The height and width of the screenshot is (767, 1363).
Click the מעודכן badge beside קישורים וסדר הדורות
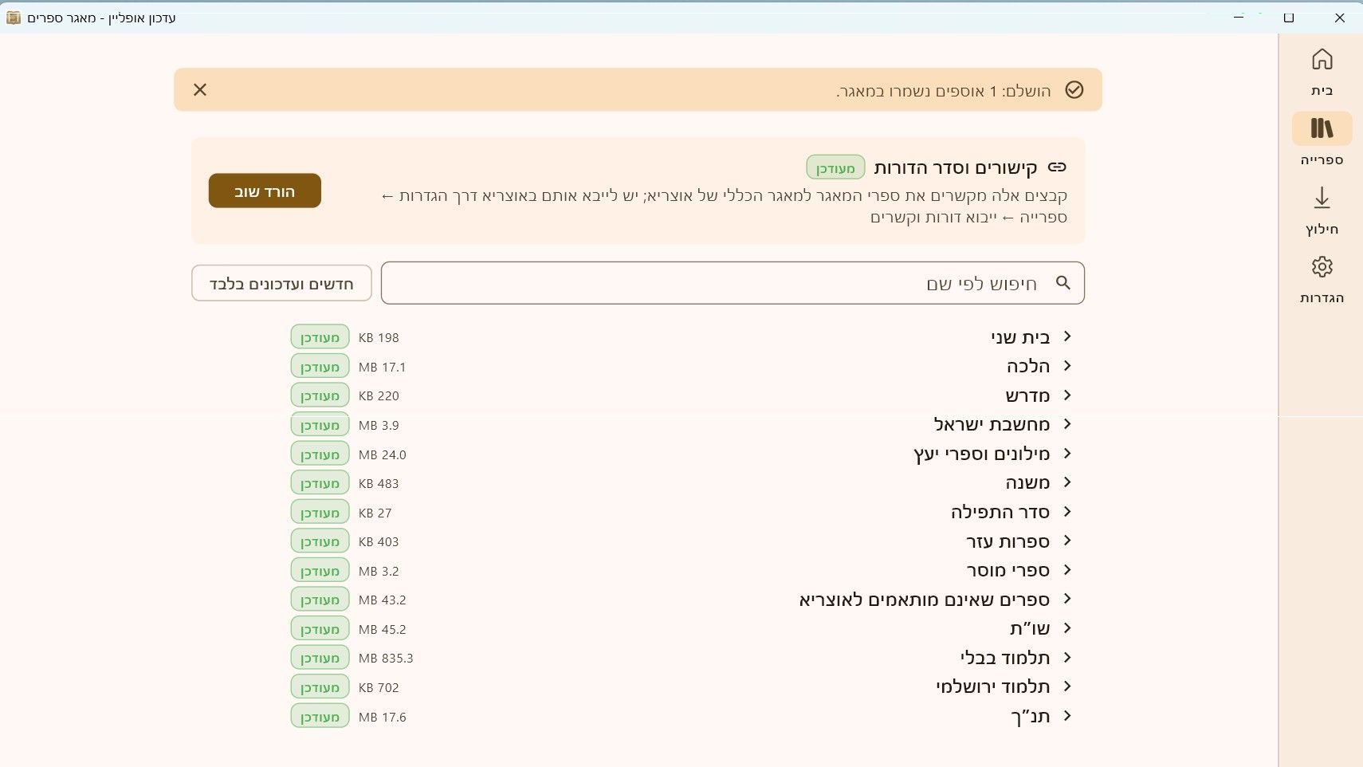click(x=835, y=167)
